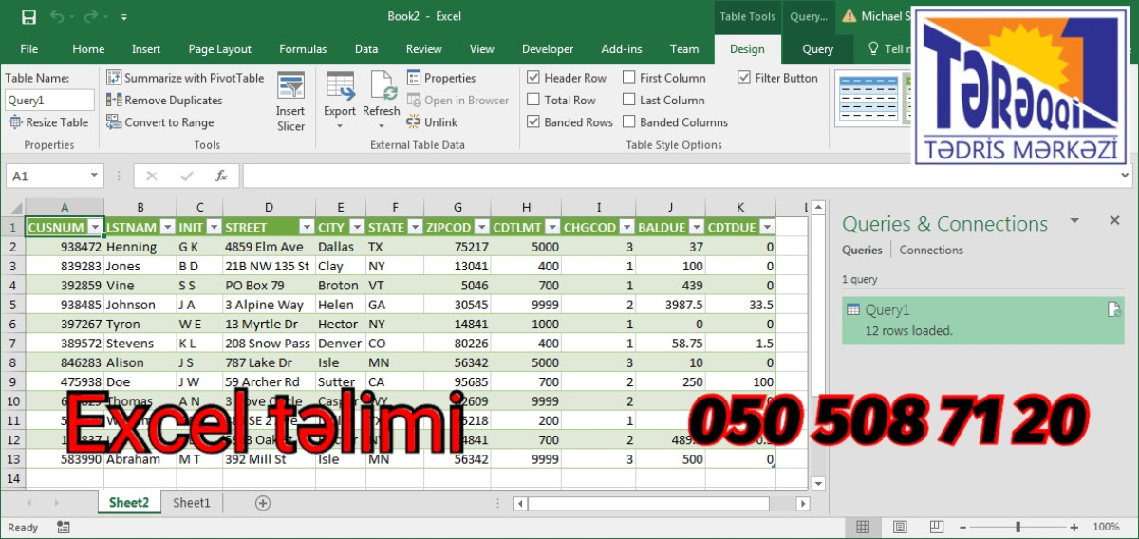
Task: Switch to the Developer ribbon tab
Action: tap(548, 49)
